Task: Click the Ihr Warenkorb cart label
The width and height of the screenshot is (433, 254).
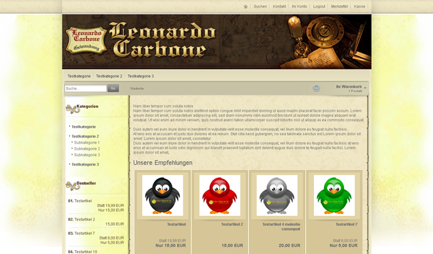Action: (349, 86)
